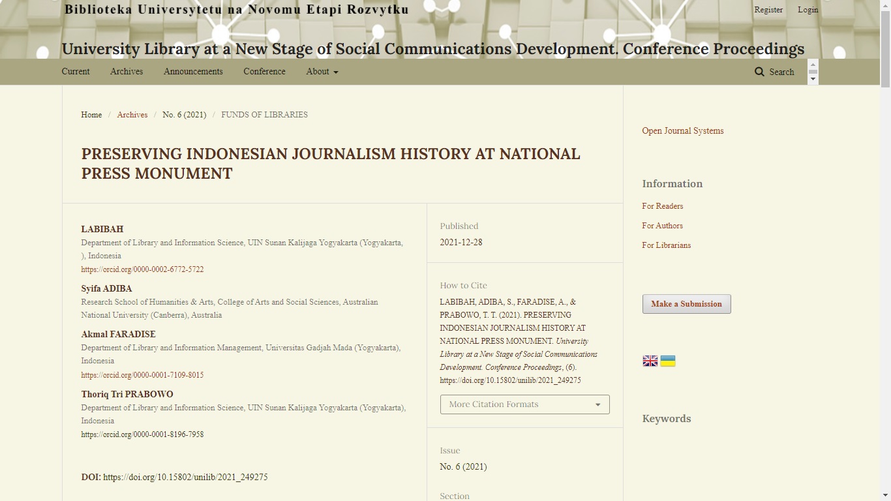The image size is (891, 501).
Task: Click the Make a Submission button
Action: click(x=687, y=304)
